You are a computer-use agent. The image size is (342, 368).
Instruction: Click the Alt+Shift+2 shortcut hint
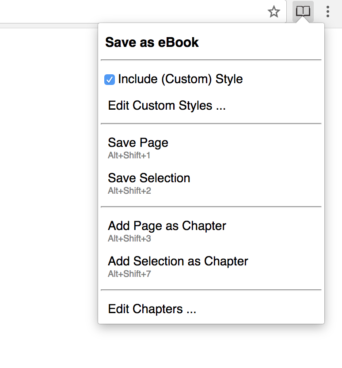[x=129, y=191]
